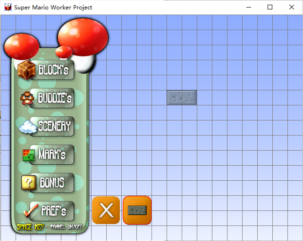Screen dimensions: 303x241
Task: Click the SPACE KEY panel on/off hint
Action: [x=50, y=227]
